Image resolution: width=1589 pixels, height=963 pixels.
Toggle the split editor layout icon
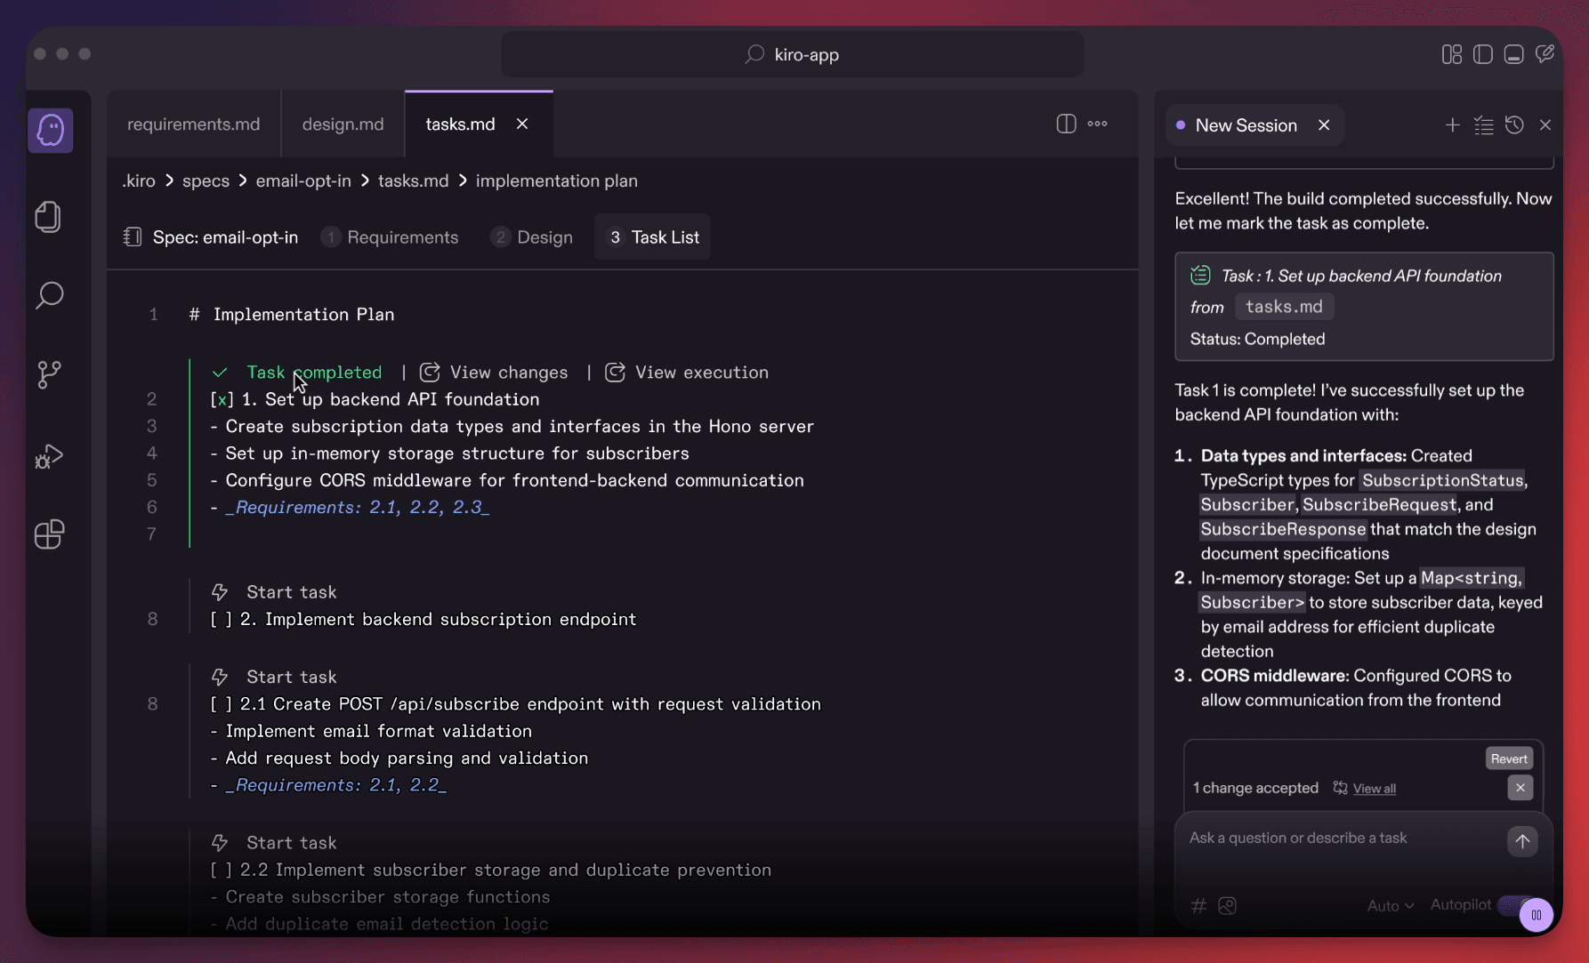1065,124
